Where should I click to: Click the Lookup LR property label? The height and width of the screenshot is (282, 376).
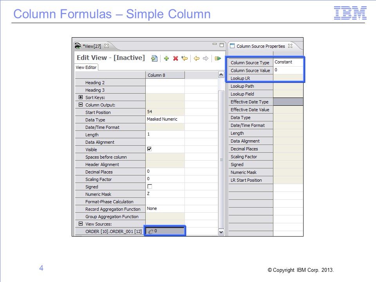point(240,78)
